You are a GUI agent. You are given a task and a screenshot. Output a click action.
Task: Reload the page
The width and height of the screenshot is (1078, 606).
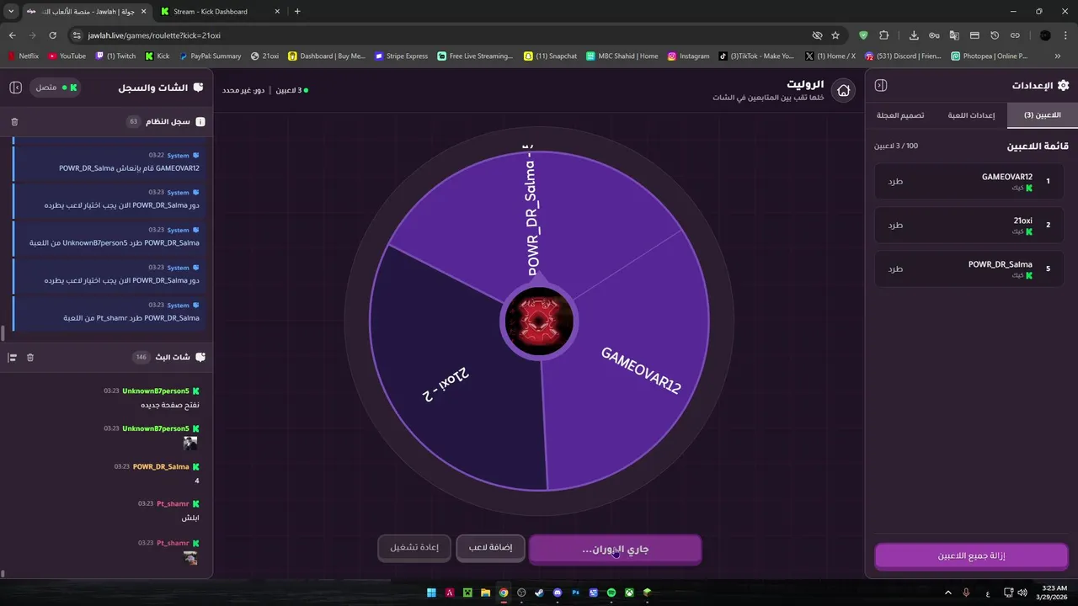coord(52,35)
